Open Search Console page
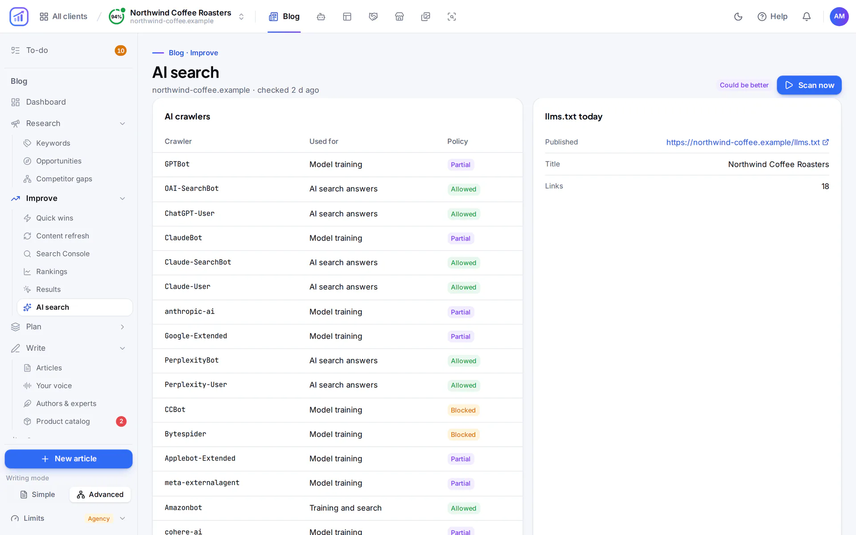The width and height of the screenshot is (856, 535). pos(75,254)
